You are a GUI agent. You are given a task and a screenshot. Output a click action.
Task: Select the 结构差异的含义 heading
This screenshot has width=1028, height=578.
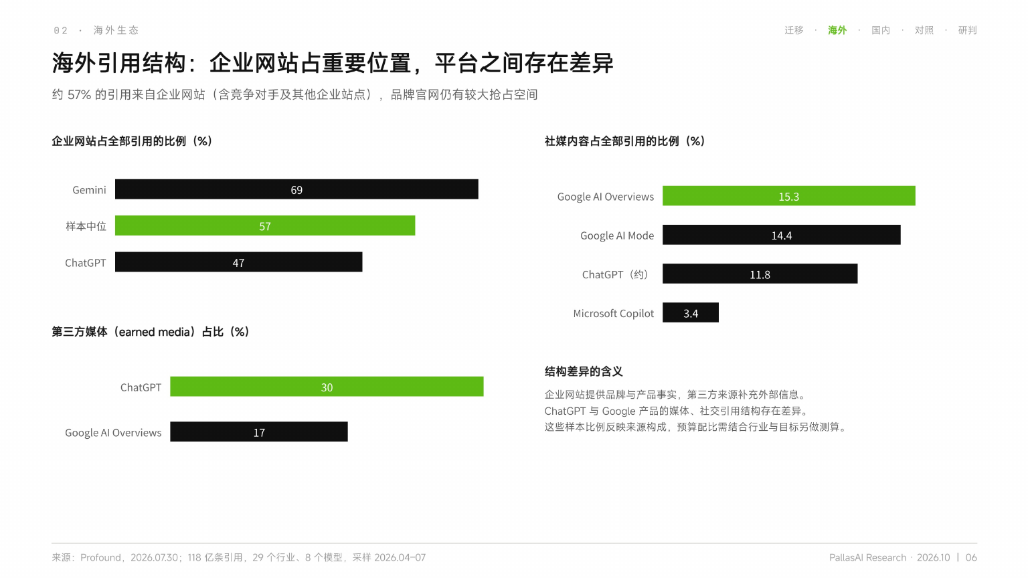pyautogui.click(x=584, y=371)
